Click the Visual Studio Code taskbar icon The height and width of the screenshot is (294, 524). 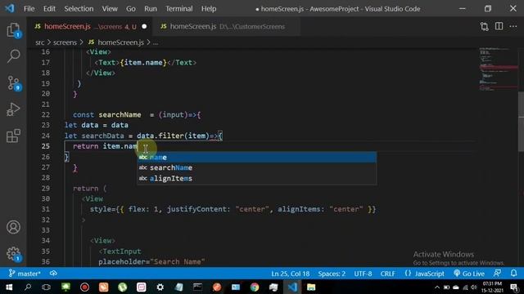[x=292, y=287]
